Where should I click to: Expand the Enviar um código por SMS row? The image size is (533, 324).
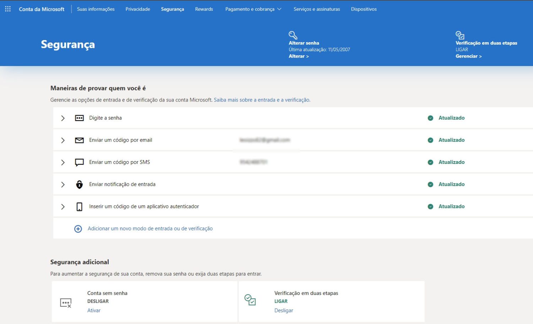coord(63,162)
